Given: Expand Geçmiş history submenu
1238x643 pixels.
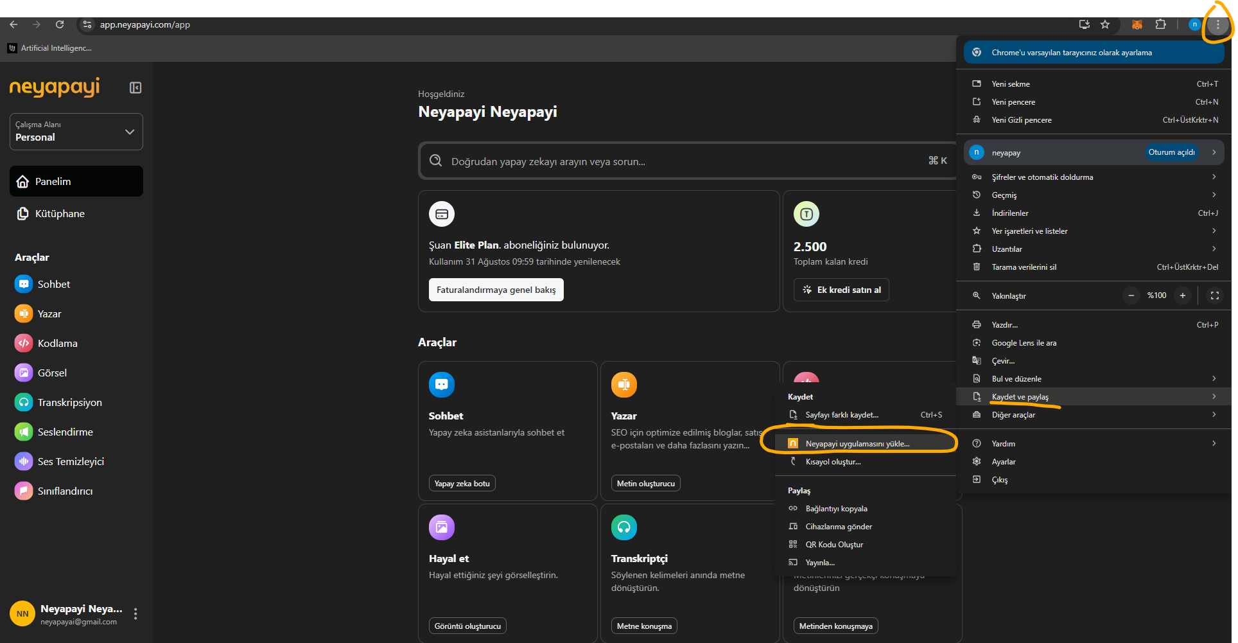Looking at the screenshot, I should pyautogui.click(x=1094, y=195).
